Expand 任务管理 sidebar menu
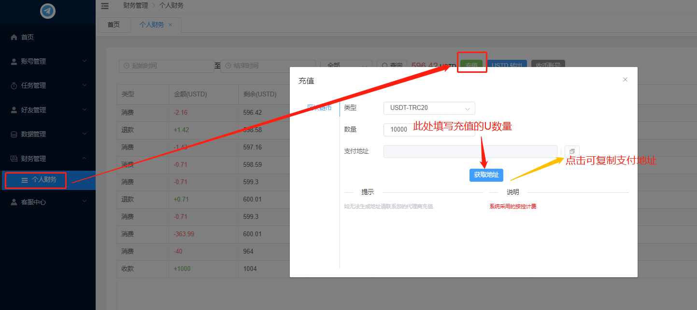 click(47, 85)
